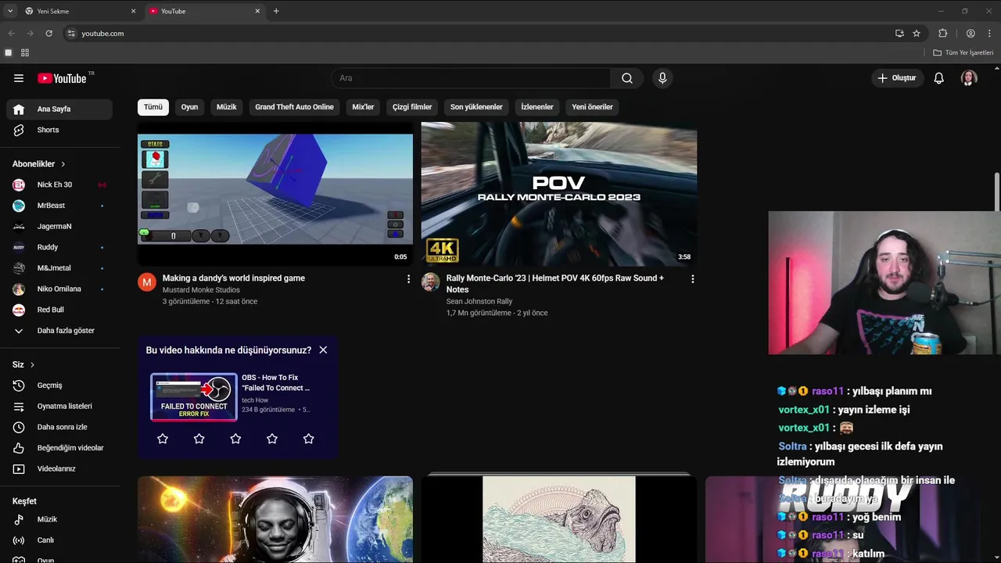The height and width of the screenshot is (563, 1001).
Task: Click into the Ara search field
Action: tap(472, 78)
